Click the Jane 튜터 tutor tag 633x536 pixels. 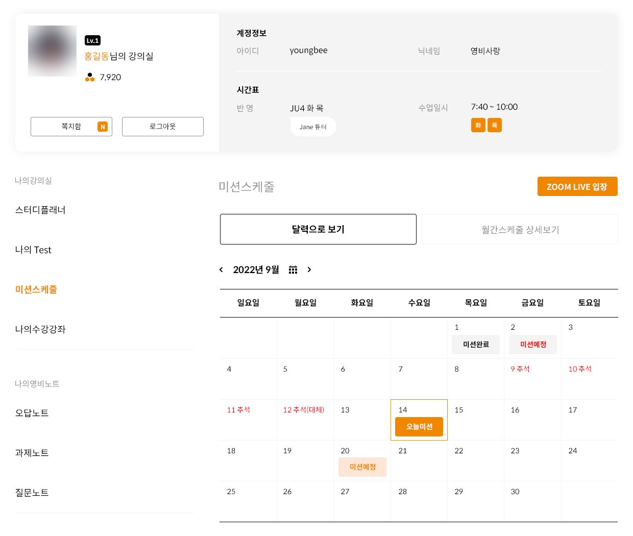313,127
